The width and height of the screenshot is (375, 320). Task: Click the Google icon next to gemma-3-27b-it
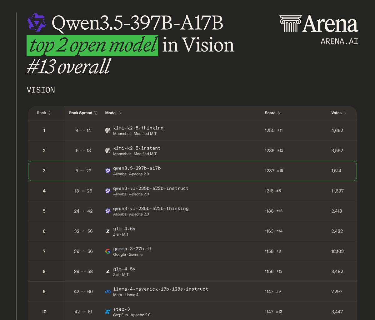click(x=107, y=251)
